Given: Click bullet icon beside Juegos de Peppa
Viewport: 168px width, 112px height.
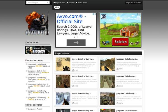Looking at the screenshot, I should [27, 109].
